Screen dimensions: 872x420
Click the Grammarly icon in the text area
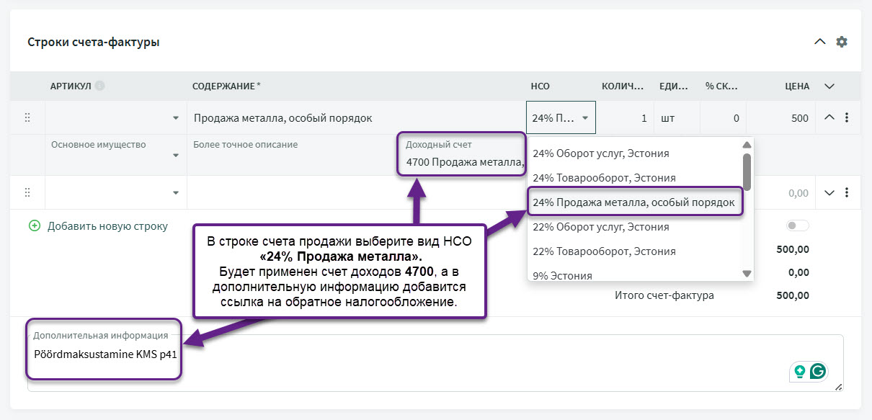pyautogui.click(x=818, y=371)
